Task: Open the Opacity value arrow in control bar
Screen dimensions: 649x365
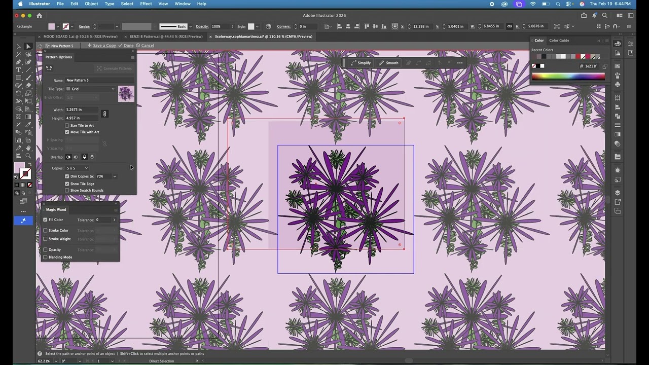Action: pos(232,26)
